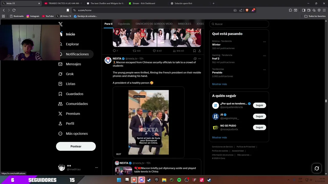
Task: Click reply icon showing 7 replies
Action: 115,51
